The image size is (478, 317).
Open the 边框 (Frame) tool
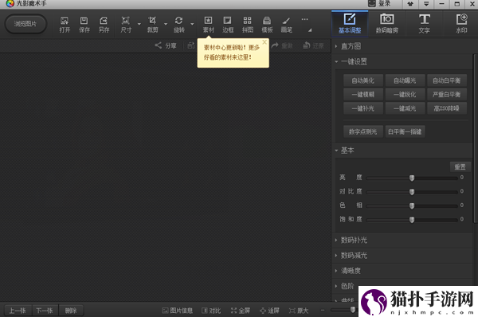pyautogui.click(x=228, y=25)
